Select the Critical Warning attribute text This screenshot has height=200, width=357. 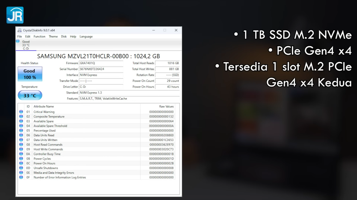click(x=44, y=112)
